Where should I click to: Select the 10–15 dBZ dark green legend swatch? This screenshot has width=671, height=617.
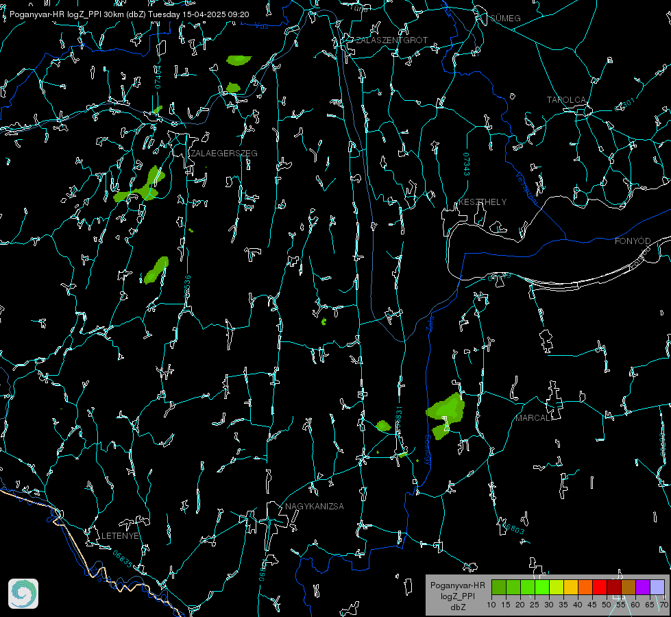coord(498,587)
